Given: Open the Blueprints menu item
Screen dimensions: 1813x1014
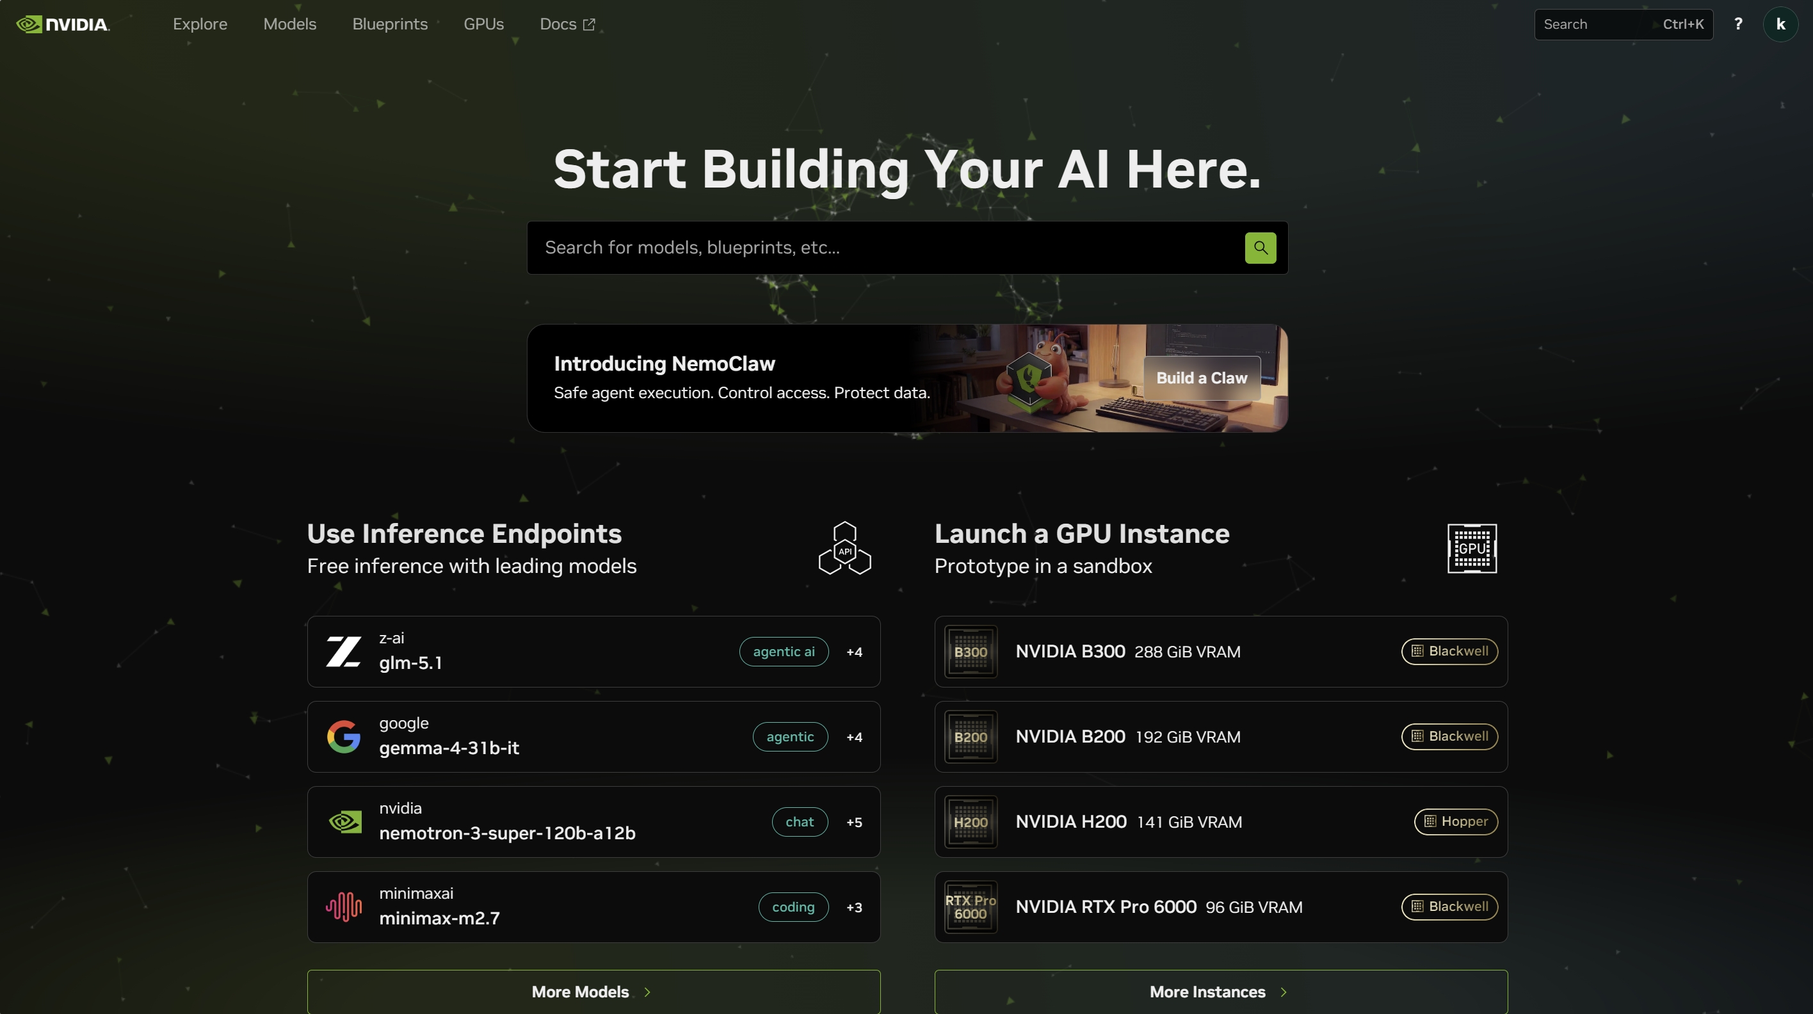Looking at the screenshot, I should (x=390, y=24).
